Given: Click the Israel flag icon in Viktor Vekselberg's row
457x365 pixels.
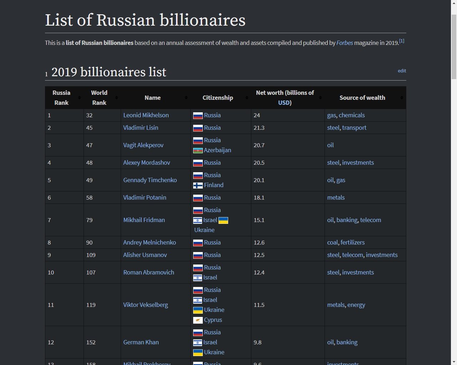Looking at the screenshot, I should (198, 300).
